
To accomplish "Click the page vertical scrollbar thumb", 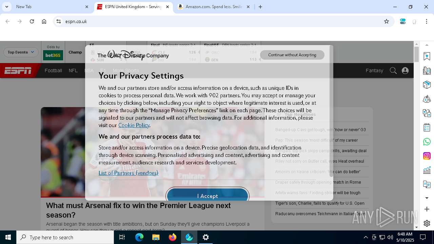I will pos(416,54).
